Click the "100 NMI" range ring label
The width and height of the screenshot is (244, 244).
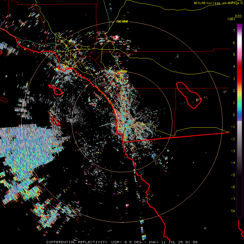[122, 21]
